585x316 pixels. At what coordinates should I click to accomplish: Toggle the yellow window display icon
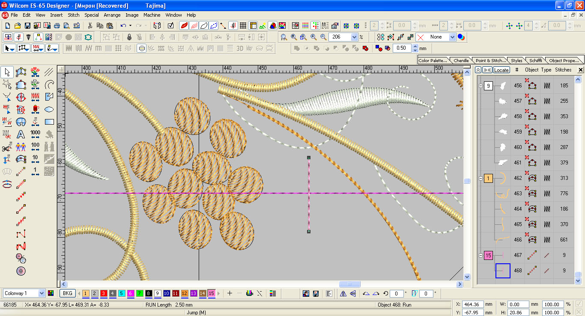pyautogui.click(x=253, y=26)
